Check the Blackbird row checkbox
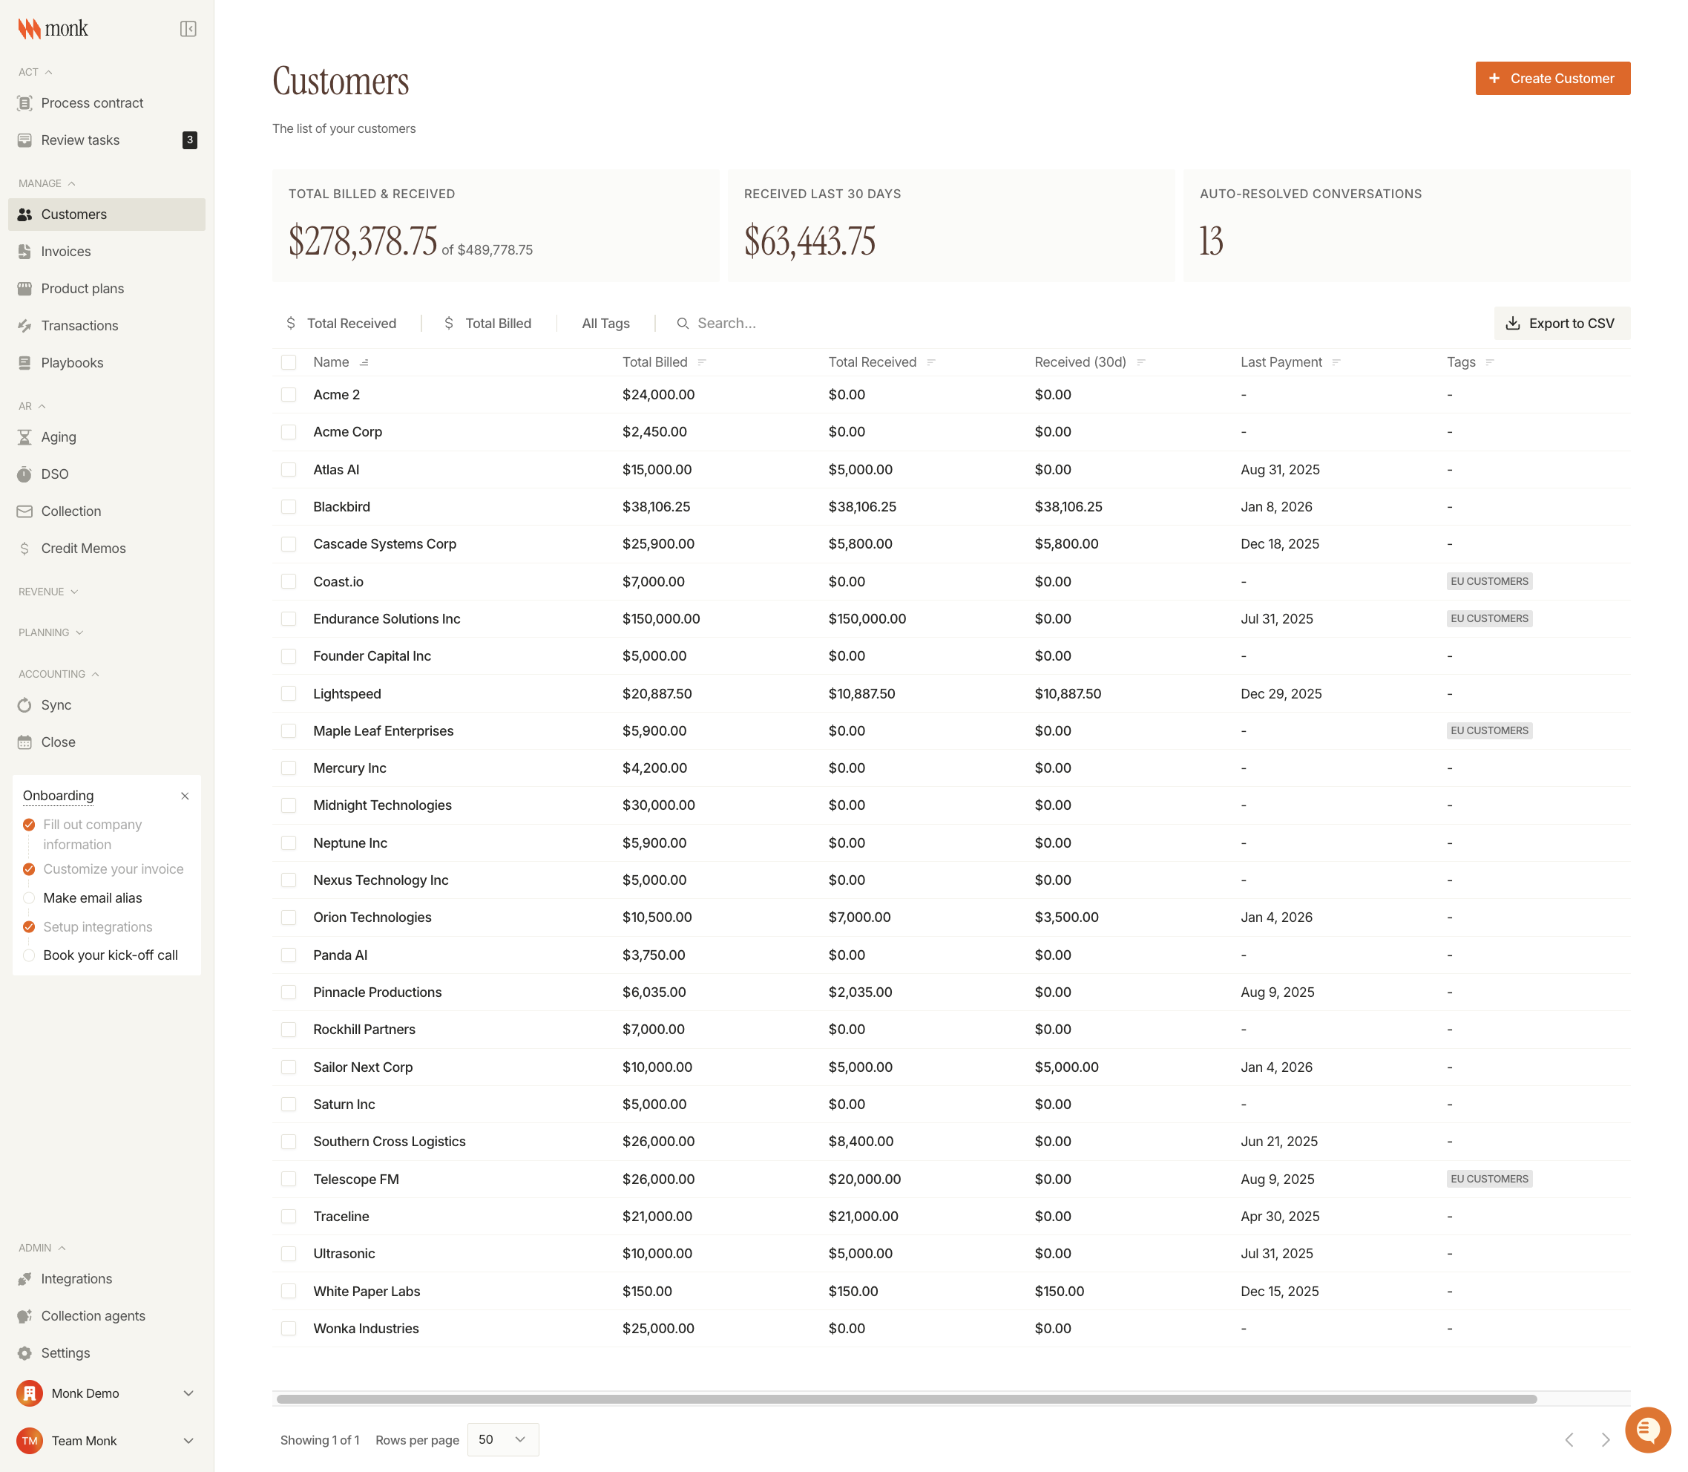This screenshot has height=1472, width=1688. (288, 507)
